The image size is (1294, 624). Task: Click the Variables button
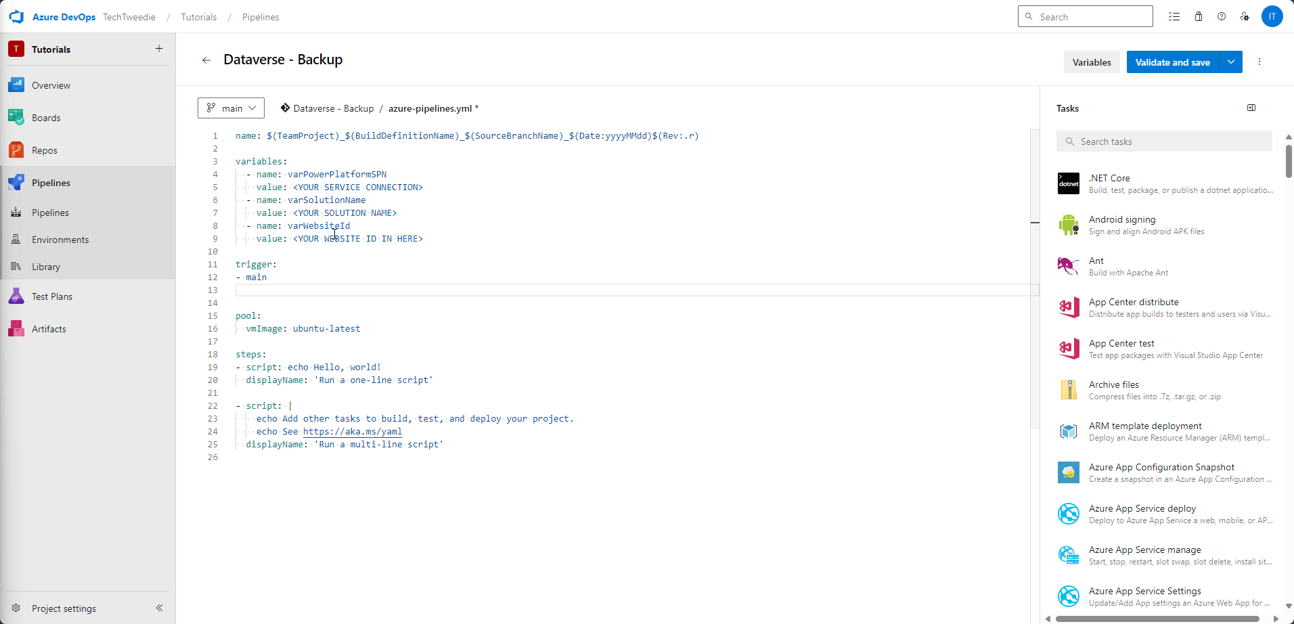point(1091,62)
